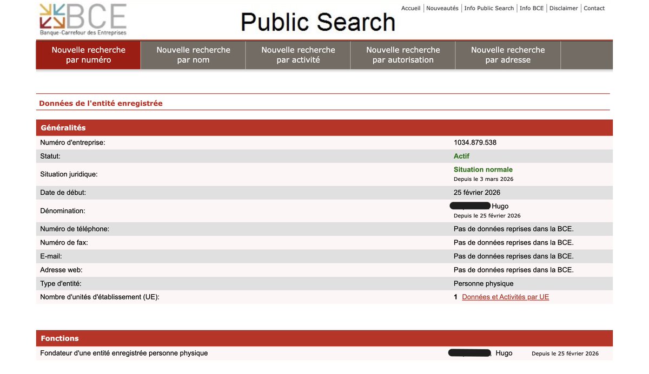Viewport: 649px width, 374px height.
Task: Follow Données et Activités par UE link
Action: tap(505, 297)
